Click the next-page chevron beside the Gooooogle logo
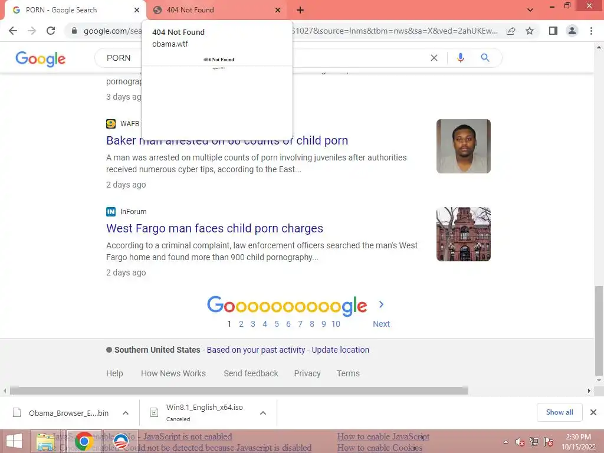 point(381,304)
